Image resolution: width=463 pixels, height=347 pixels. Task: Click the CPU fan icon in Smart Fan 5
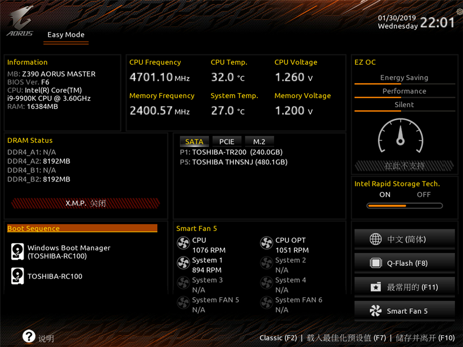click(183, 243)
